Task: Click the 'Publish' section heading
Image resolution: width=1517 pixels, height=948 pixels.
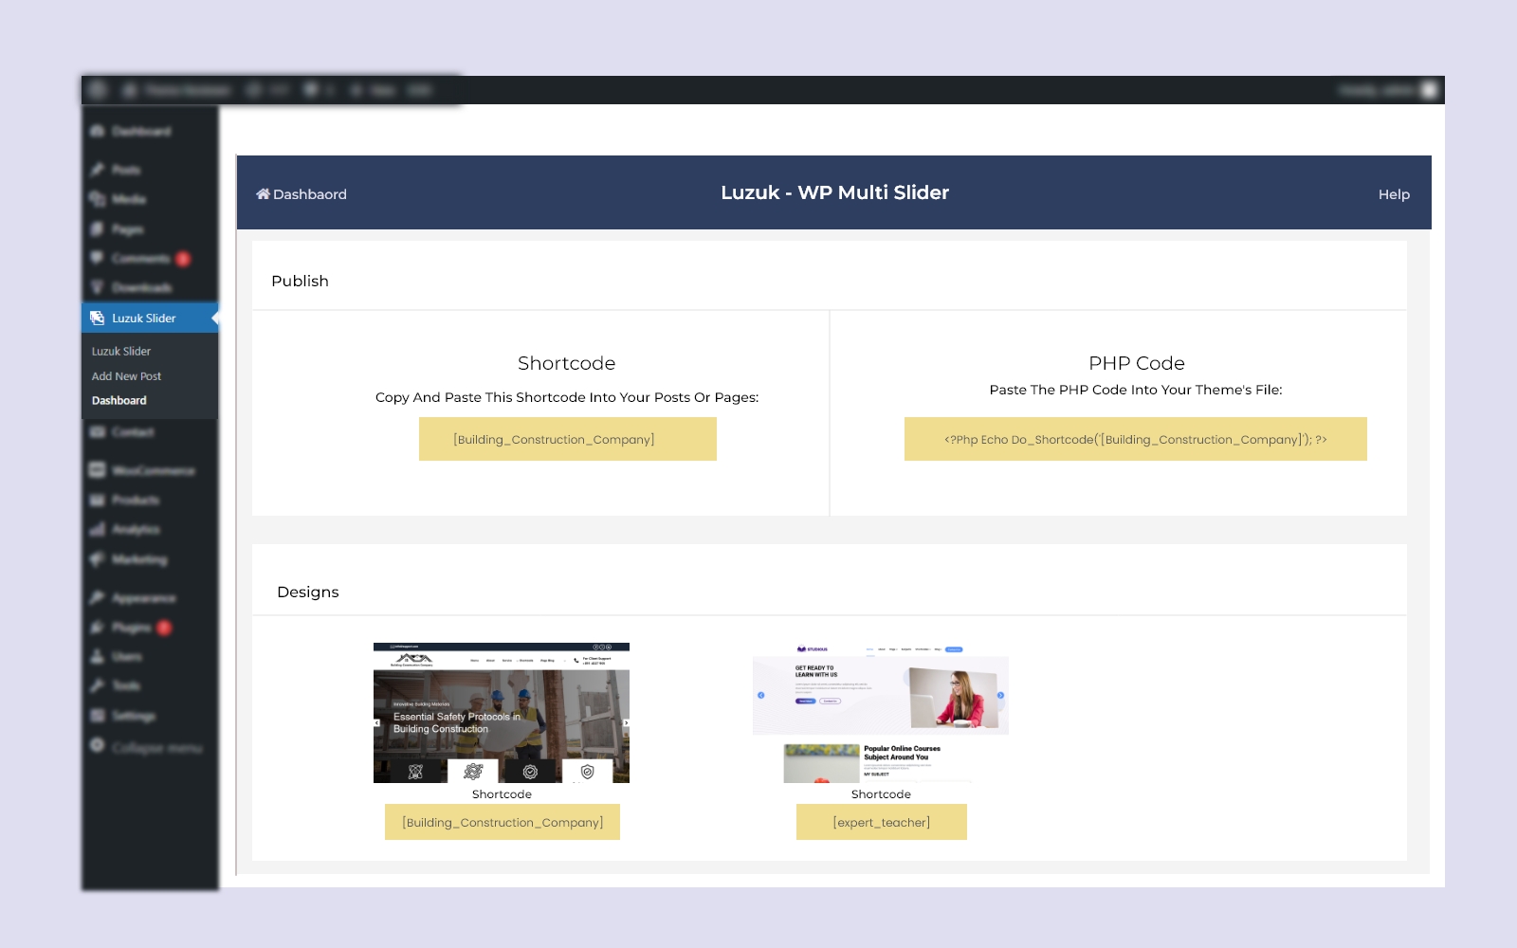Action: [300, 281]
